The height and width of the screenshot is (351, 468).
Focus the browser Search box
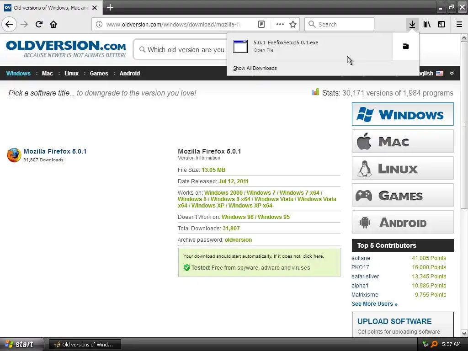[x=340, y=24]
